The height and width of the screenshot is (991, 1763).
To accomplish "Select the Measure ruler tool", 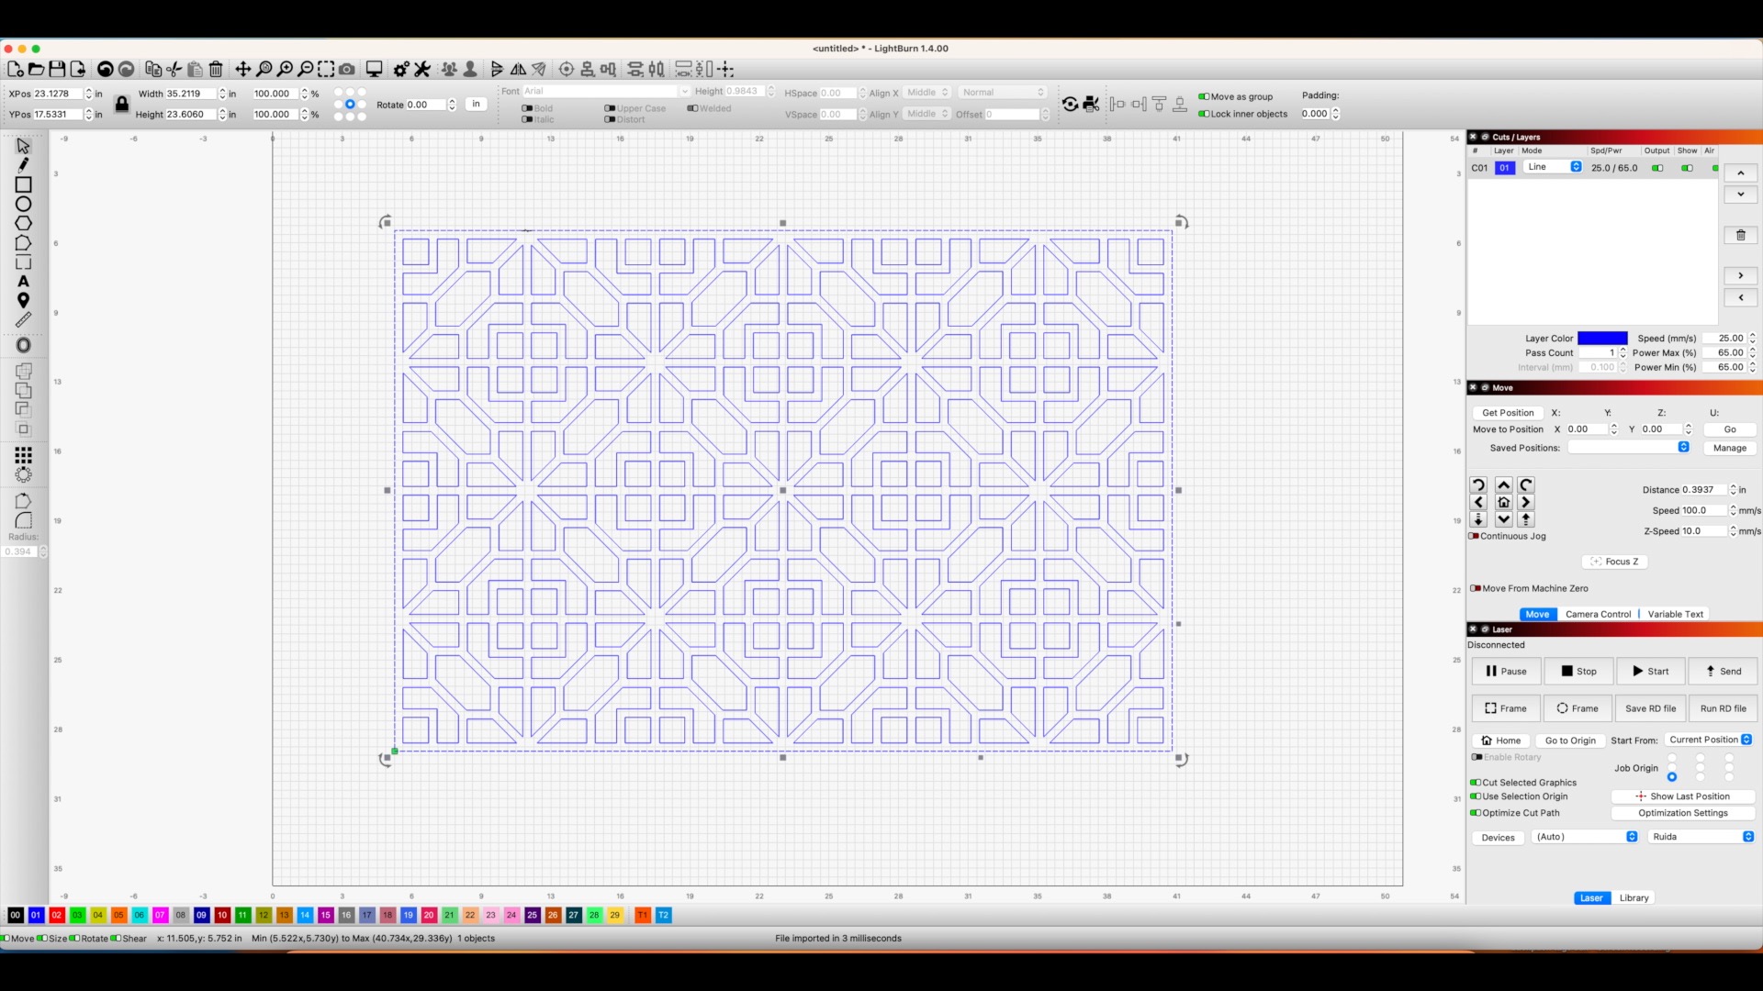I will (23, 319).
